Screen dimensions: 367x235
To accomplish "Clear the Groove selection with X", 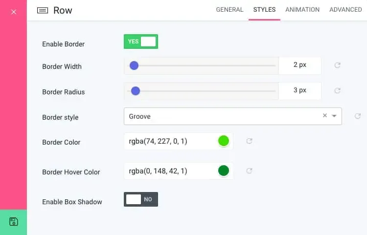I will pos(324,115).
